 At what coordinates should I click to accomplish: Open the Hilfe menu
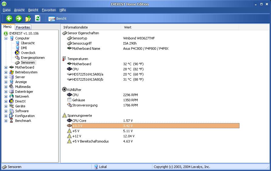[x=63, y=10]
